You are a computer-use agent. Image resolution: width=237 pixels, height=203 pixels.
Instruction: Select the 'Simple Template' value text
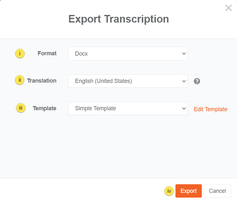(95, 108)
